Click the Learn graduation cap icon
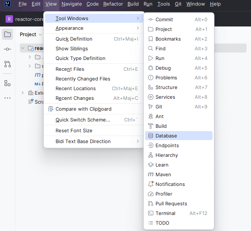This screenshot has width=251, height=231. pyautogui.click(x=150, y=165)
